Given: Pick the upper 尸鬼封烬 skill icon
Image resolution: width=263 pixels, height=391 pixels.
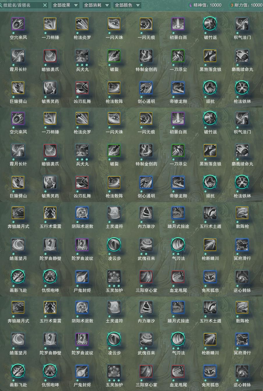Looking at the screenshot, I should point(82,277).
